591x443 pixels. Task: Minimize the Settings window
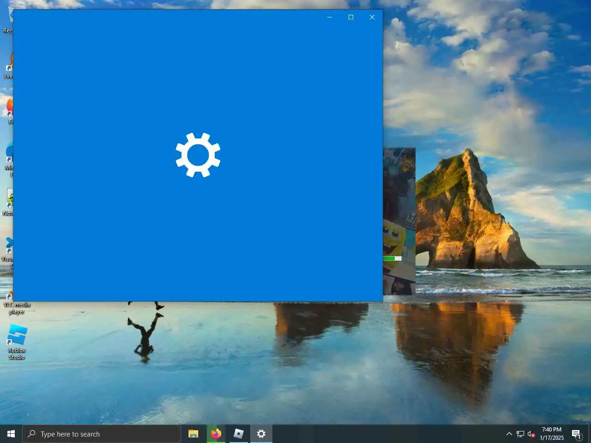coord(330,17)
